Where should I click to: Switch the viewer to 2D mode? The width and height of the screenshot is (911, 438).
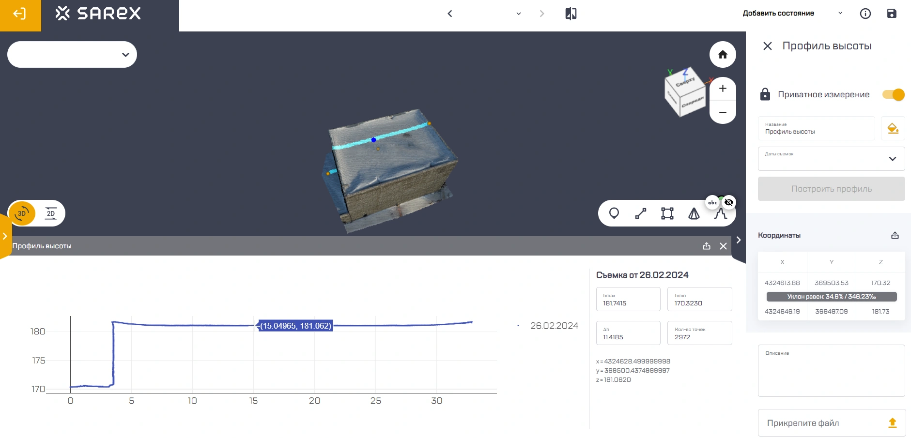51,213
